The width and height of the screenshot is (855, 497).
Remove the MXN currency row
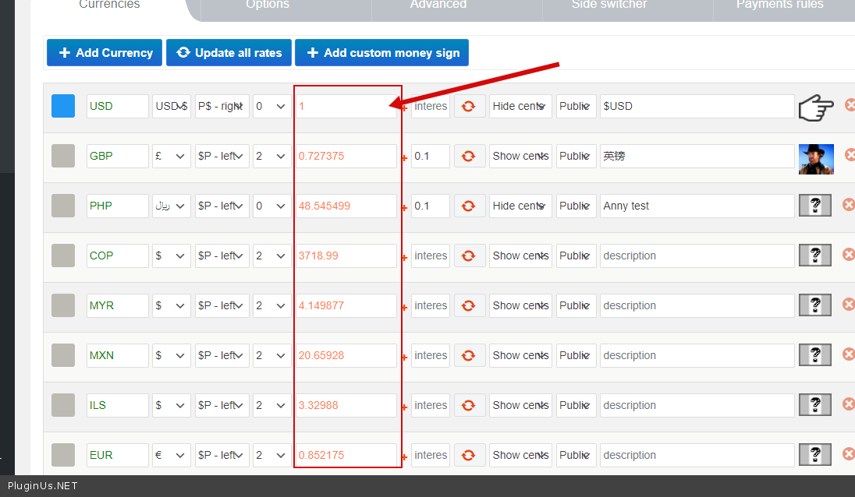(x=849, y=354)
